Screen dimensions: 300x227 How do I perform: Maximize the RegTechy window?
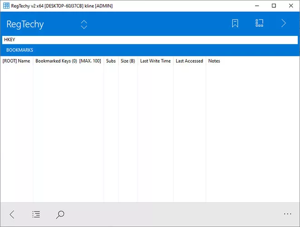(274, 6)
